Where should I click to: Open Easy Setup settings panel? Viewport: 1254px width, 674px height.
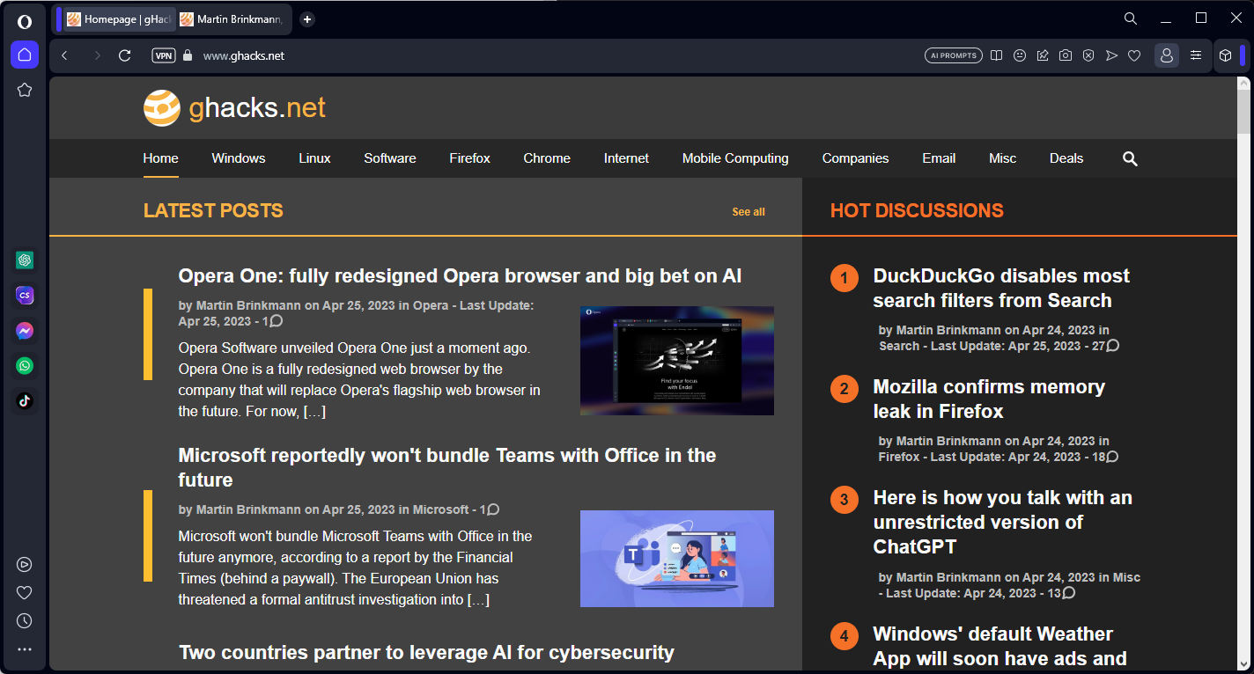1196,55
